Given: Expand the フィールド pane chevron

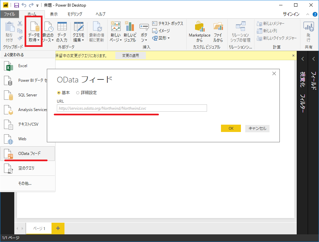Looking at the screenshot, I should 313,59.
